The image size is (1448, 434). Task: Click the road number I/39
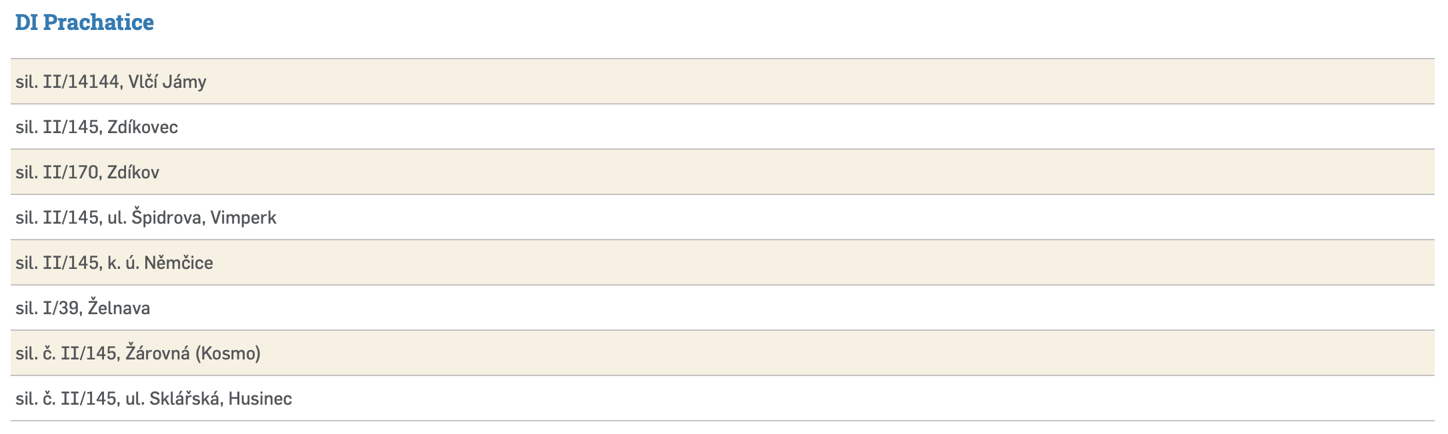(61, 308)
